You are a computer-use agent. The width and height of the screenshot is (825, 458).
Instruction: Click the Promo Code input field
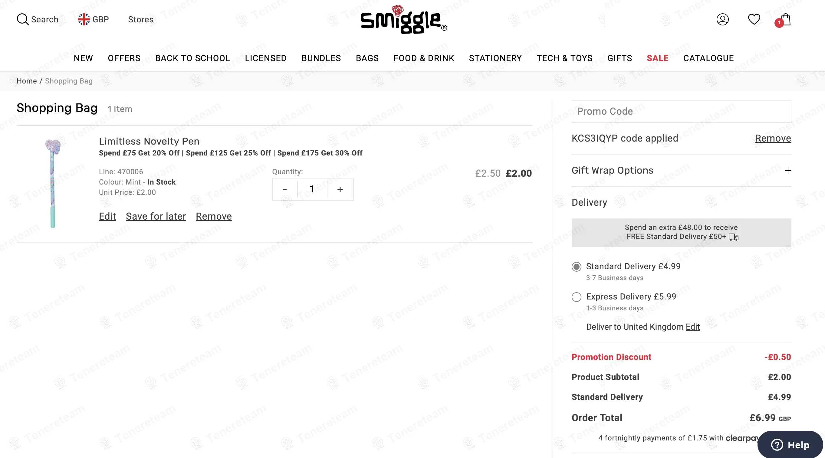[681, 111]
